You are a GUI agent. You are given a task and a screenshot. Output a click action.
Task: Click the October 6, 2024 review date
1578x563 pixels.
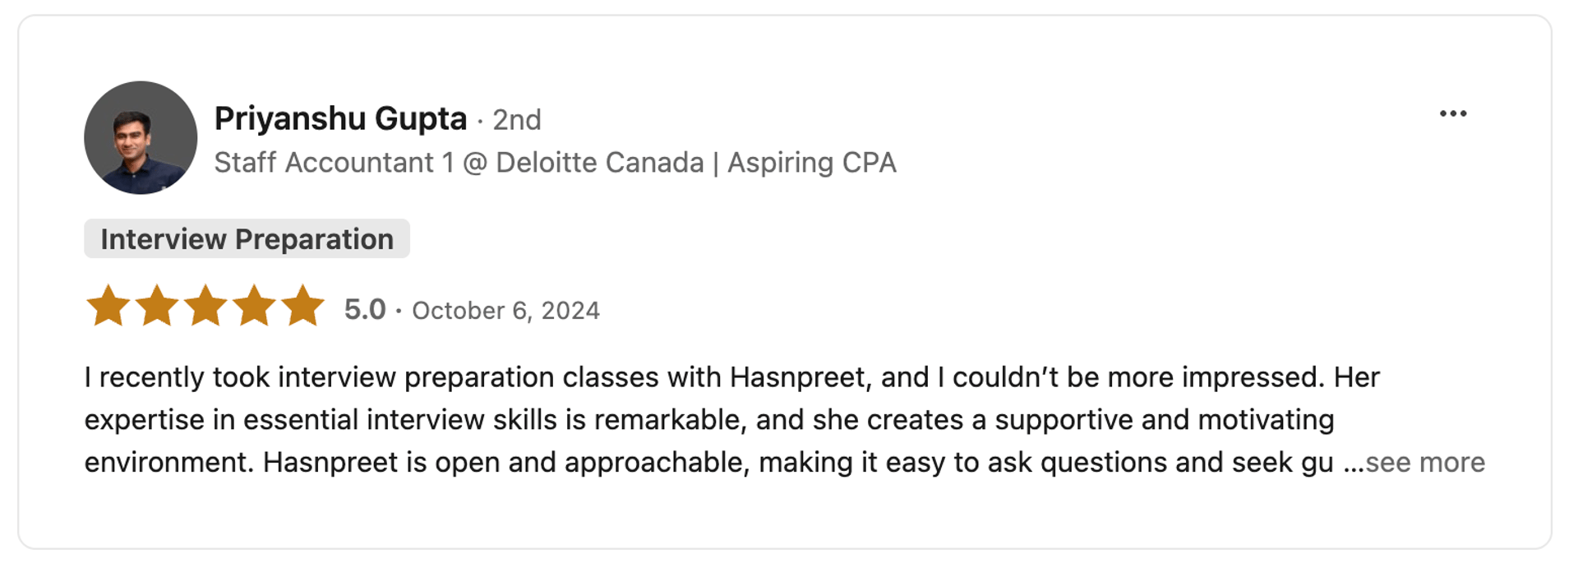pyautogui.click(x=505, y=311)
